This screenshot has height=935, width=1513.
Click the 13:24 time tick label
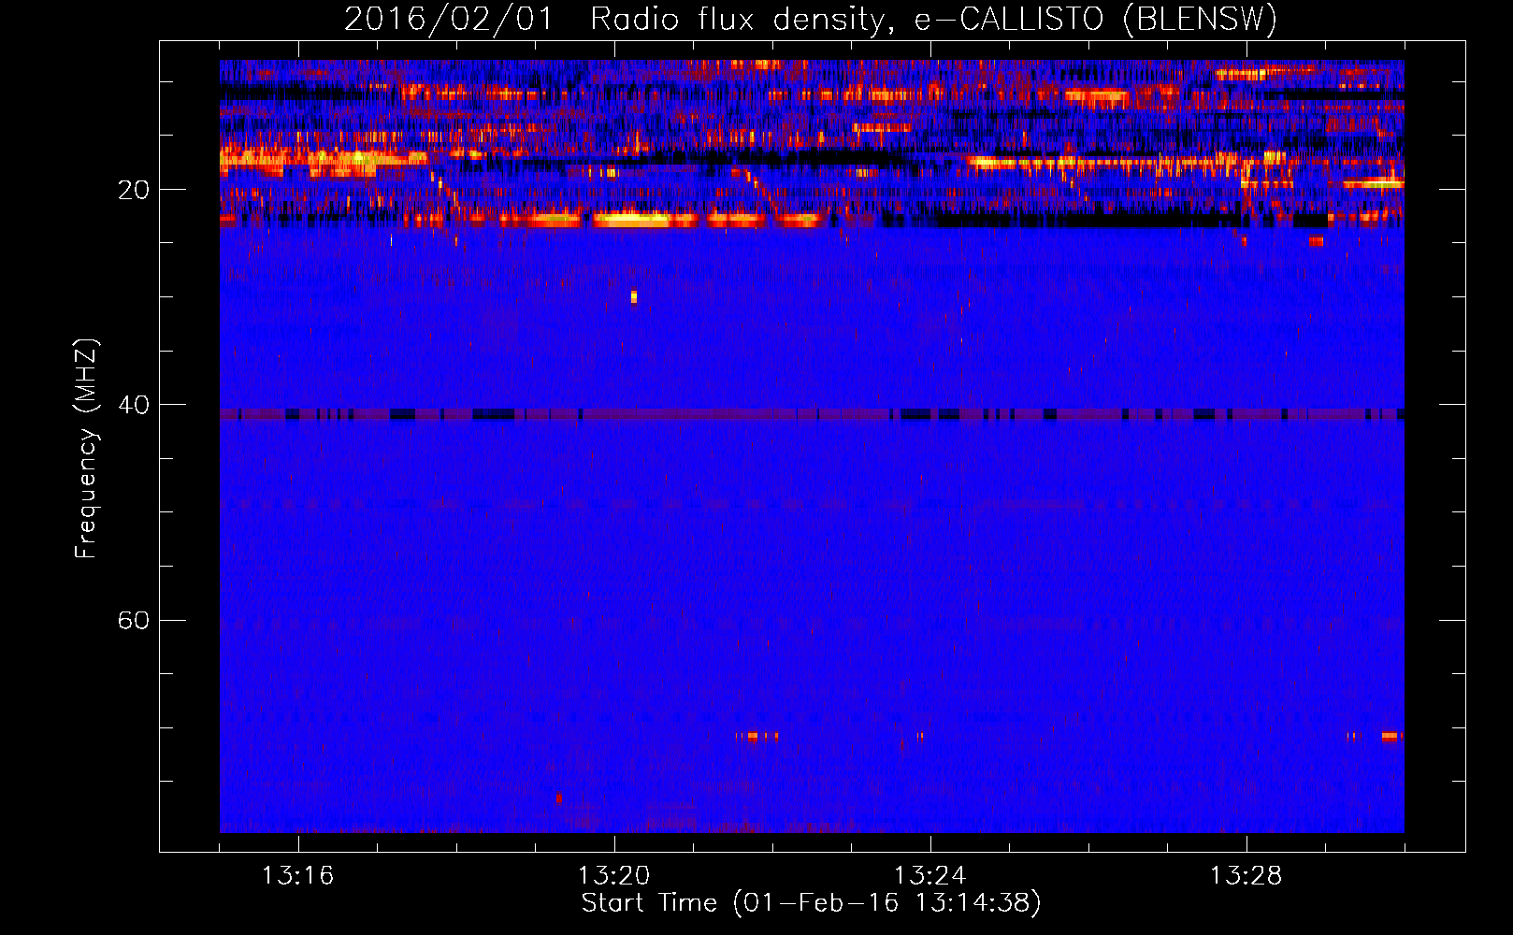click(929, 876)
